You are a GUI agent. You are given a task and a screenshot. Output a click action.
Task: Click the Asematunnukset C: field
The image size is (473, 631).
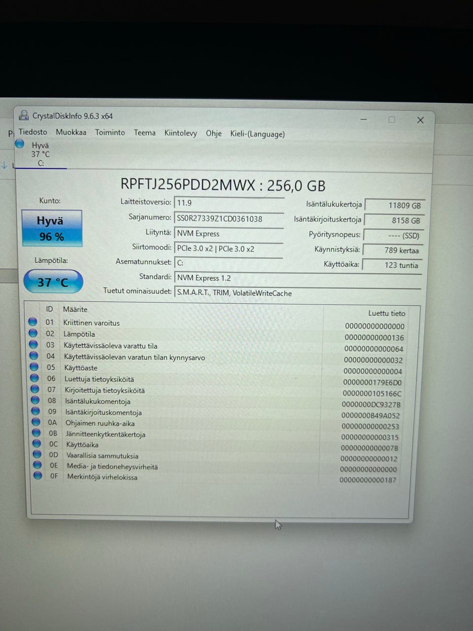click(229, 263)
